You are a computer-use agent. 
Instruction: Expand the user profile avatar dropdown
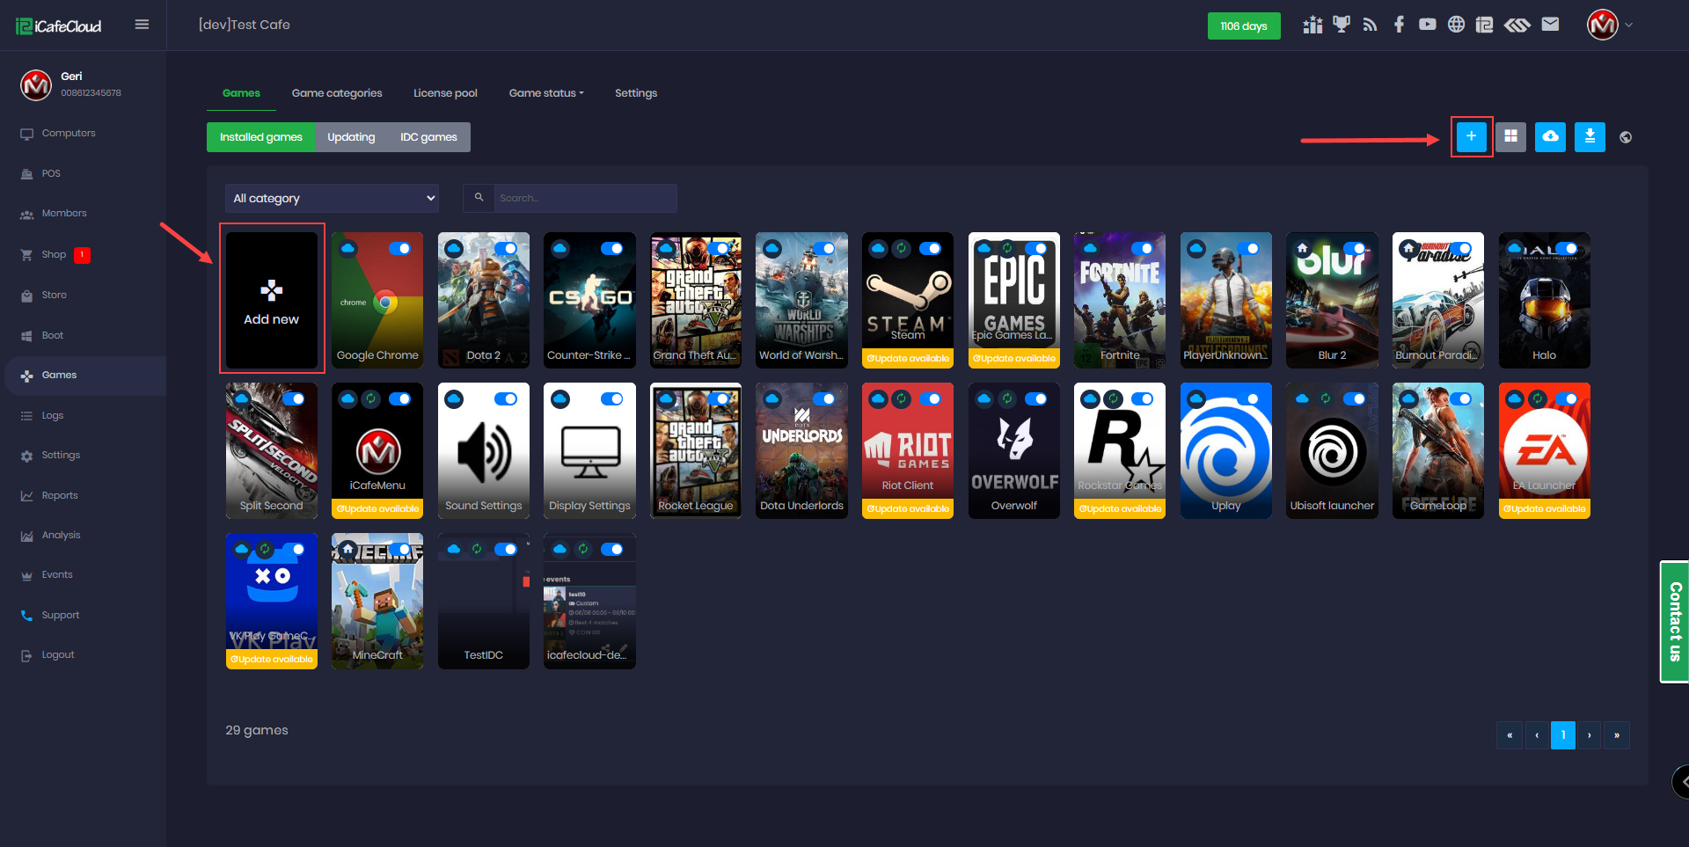coord(1610,25)
